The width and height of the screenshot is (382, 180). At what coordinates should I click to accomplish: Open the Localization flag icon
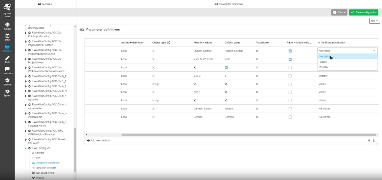pyautogui.click(x=7, y=69)
